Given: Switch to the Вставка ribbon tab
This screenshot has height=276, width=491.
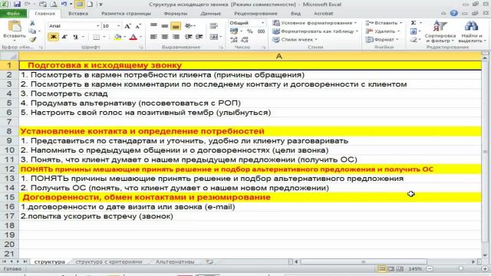Looking at the screenshot, I should (x=78, y=14).
